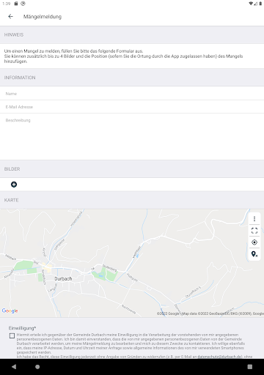Screen dimensions: 264x375
Task: Focus the Name input field
Action: [132, 94]
